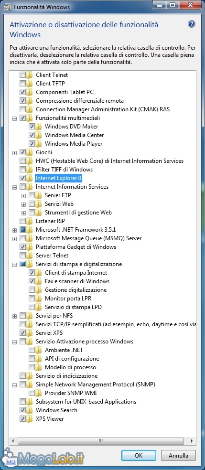Collapse Simple Network Management Protocol node
This screenshot has height=470, width=205.
[14, 385]
